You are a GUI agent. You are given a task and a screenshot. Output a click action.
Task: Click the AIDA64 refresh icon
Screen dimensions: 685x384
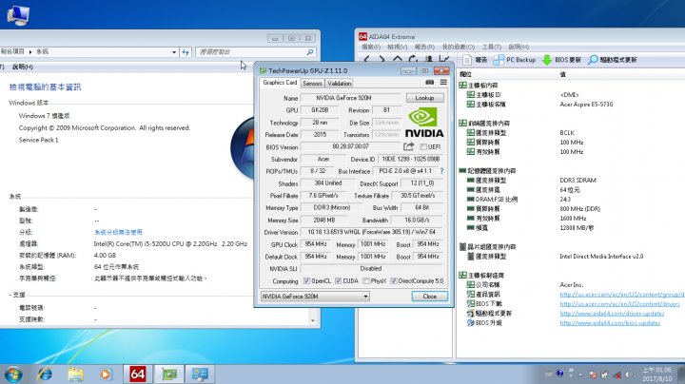pos(413,59)
